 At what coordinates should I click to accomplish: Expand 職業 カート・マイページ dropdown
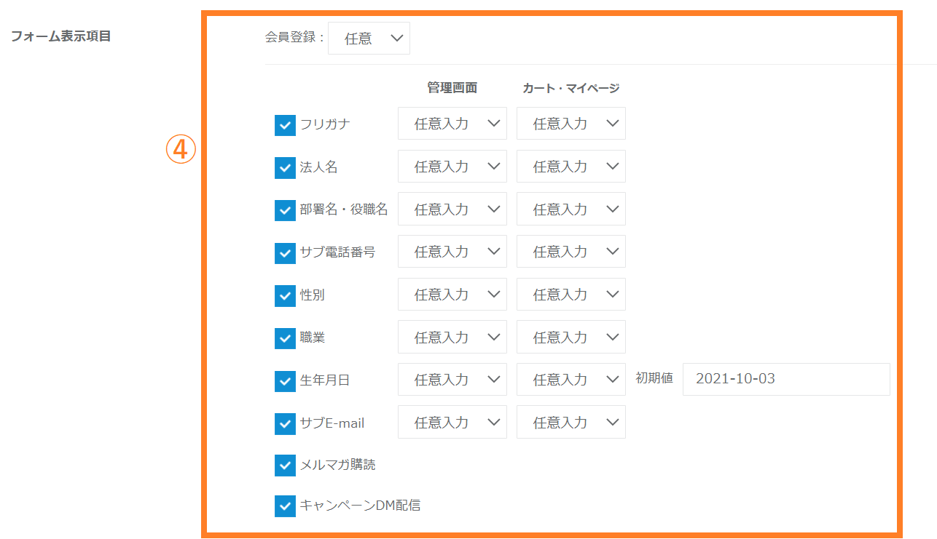click(x=571, y=338)
